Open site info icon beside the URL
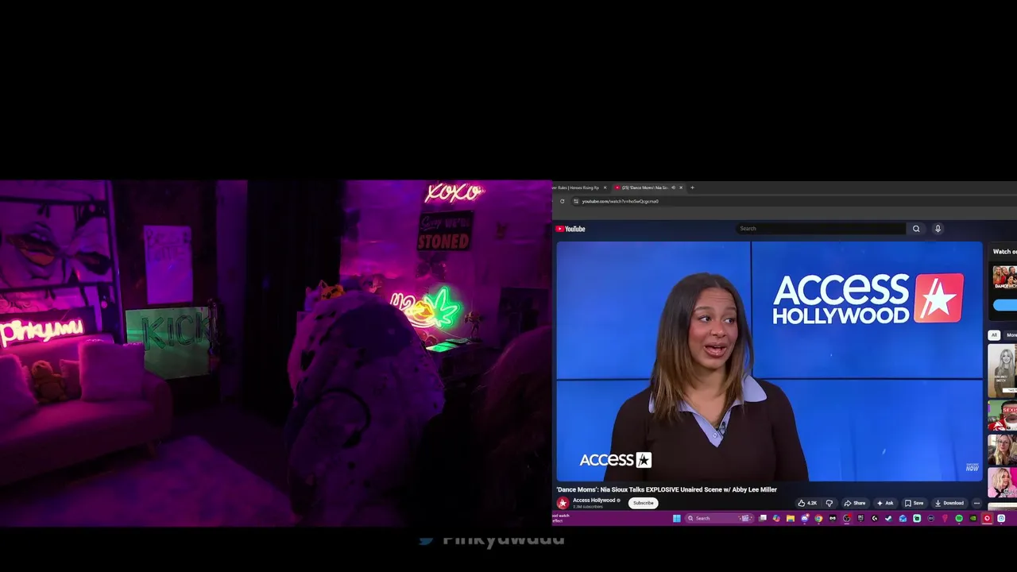 pos(576,202)
